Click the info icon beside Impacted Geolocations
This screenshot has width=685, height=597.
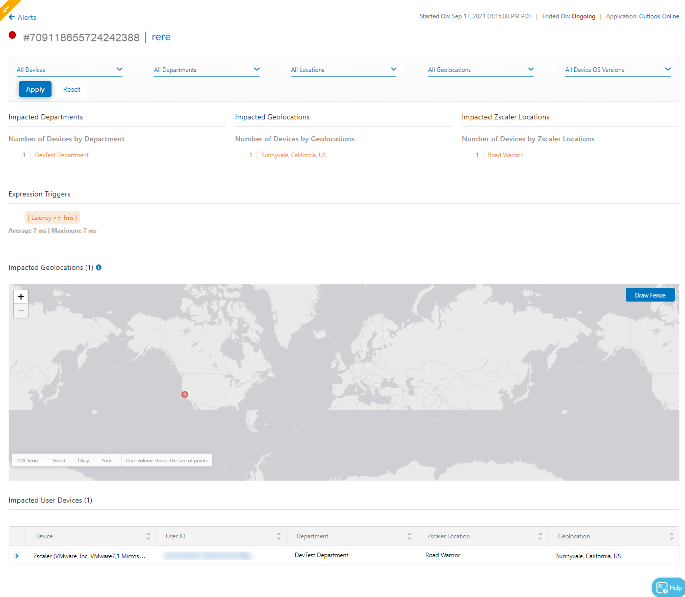(x=99, y=267)
